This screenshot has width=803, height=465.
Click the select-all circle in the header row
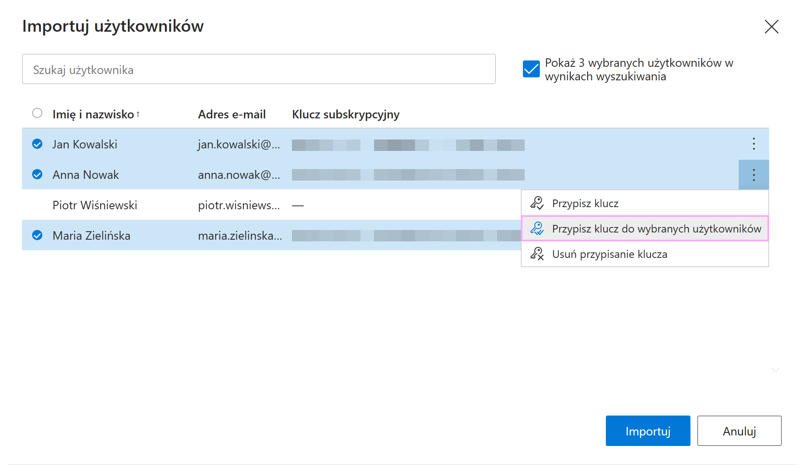37,113
